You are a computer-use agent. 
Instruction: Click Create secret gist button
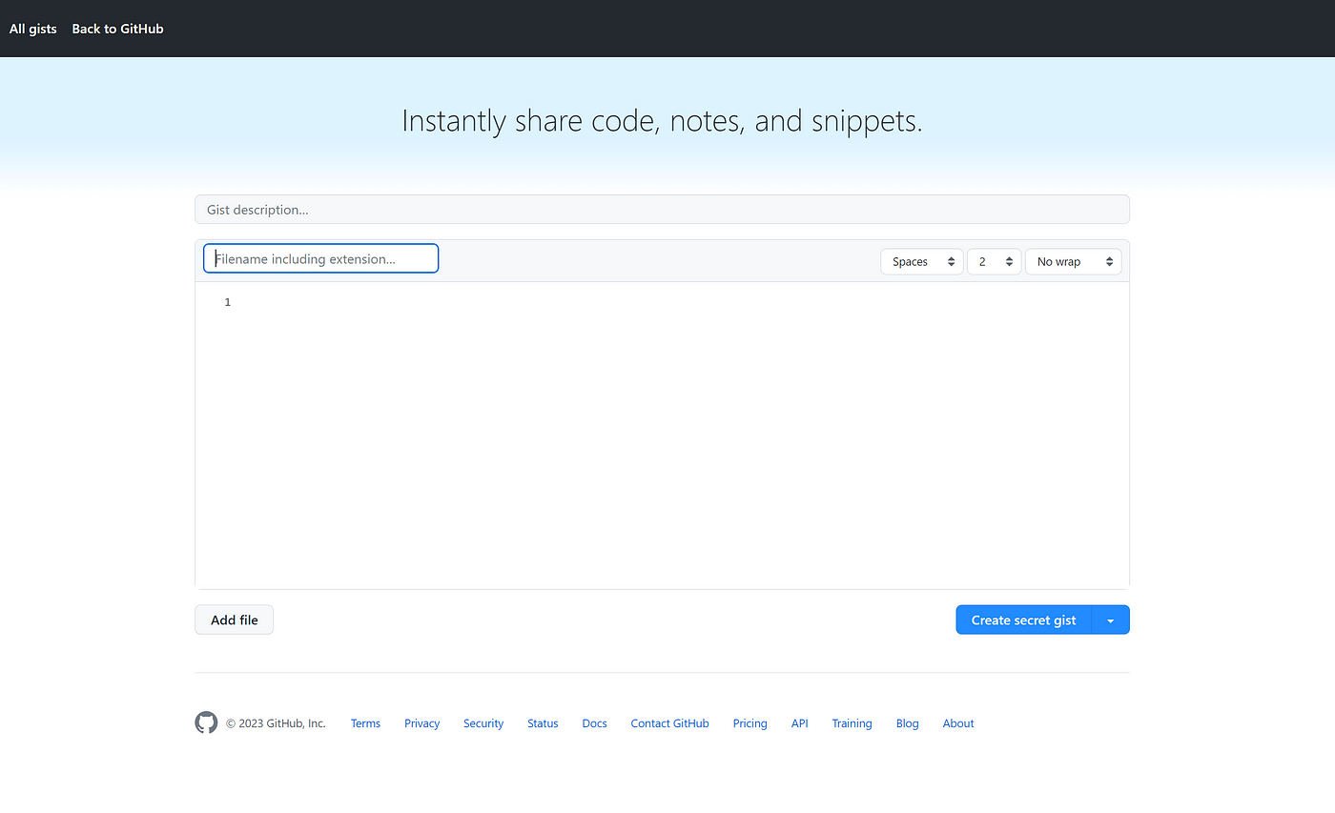click(1023, 620)
